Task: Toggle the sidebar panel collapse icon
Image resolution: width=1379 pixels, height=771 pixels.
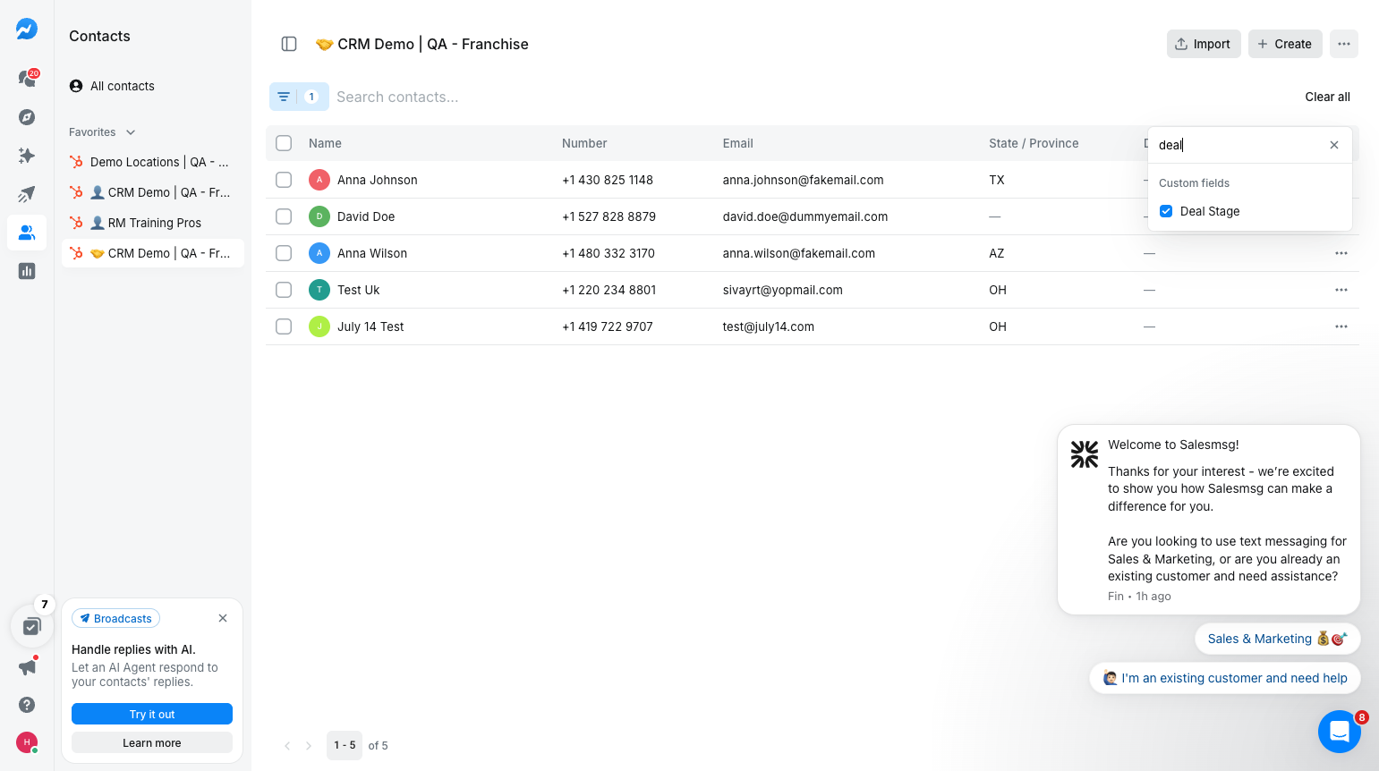Action: [x=289, y=44]
